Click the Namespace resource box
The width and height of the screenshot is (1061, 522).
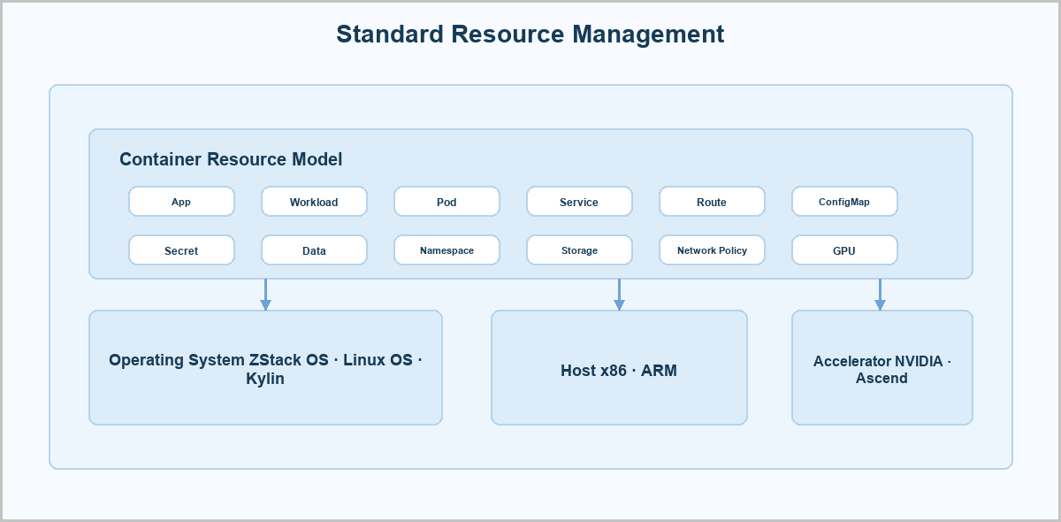pyautogui.click(x=447, y=250)
